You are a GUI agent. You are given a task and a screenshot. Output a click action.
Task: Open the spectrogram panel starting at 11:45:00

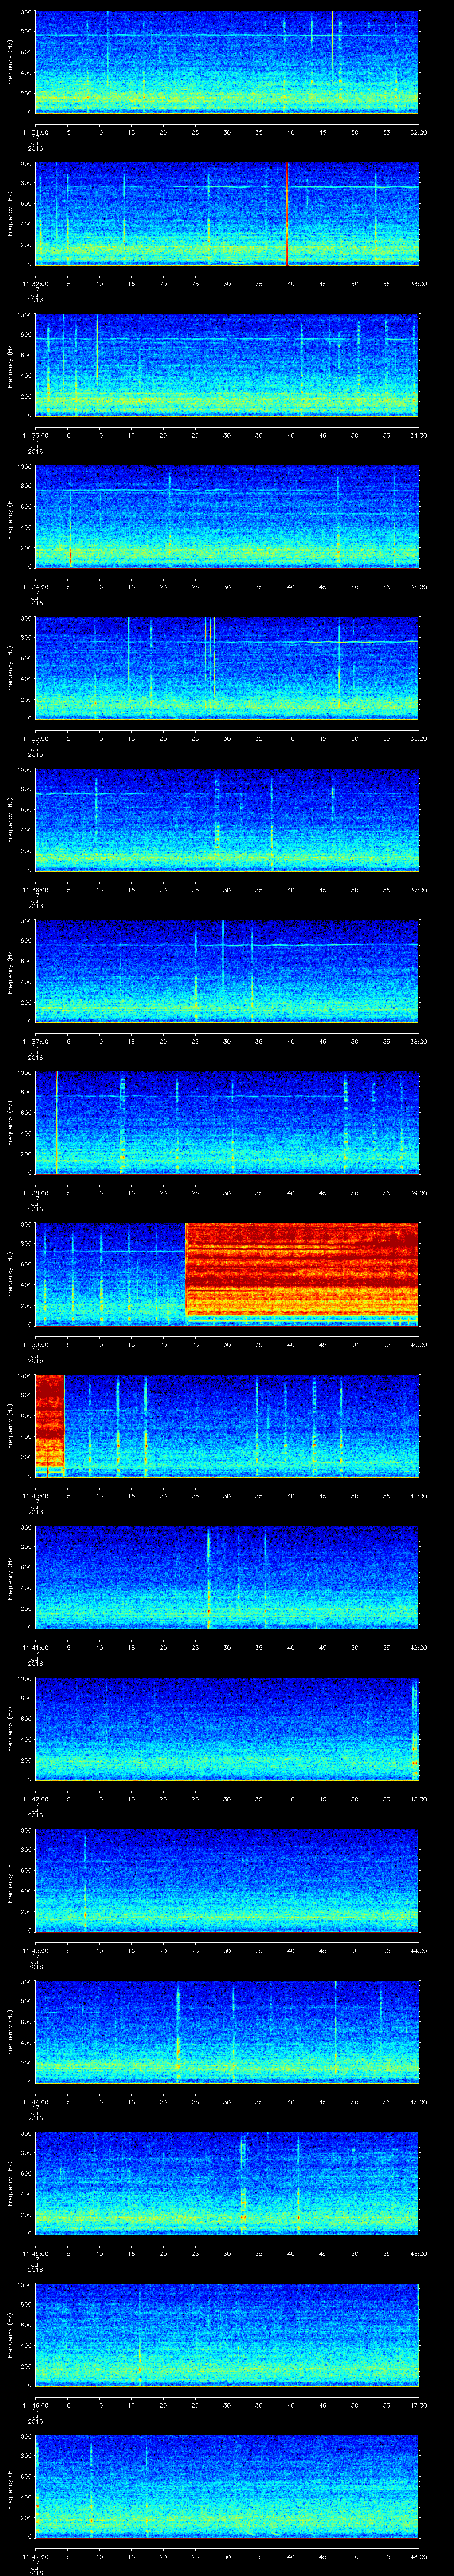coord(227,2183)
